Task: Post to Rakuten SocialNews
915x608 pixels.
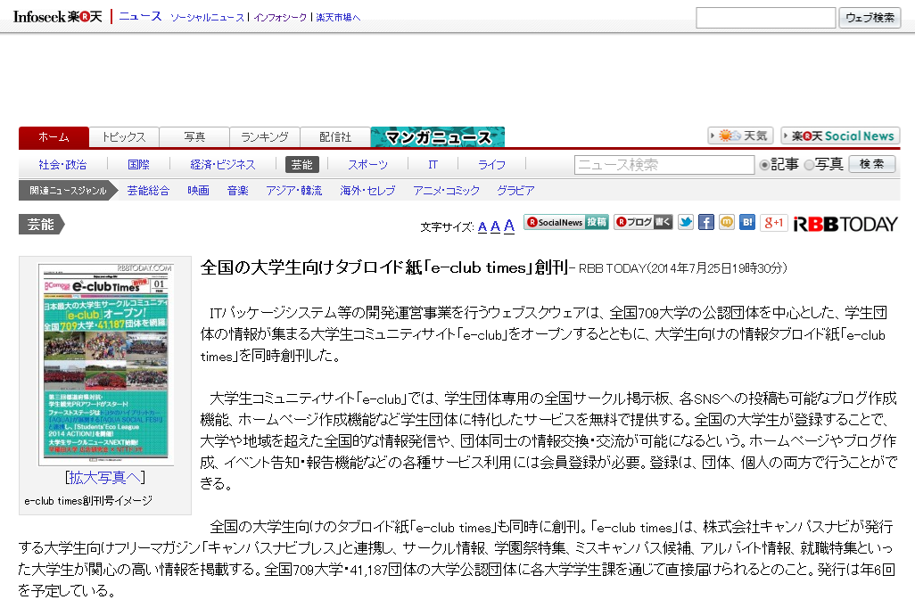Action: click(566, 222)
